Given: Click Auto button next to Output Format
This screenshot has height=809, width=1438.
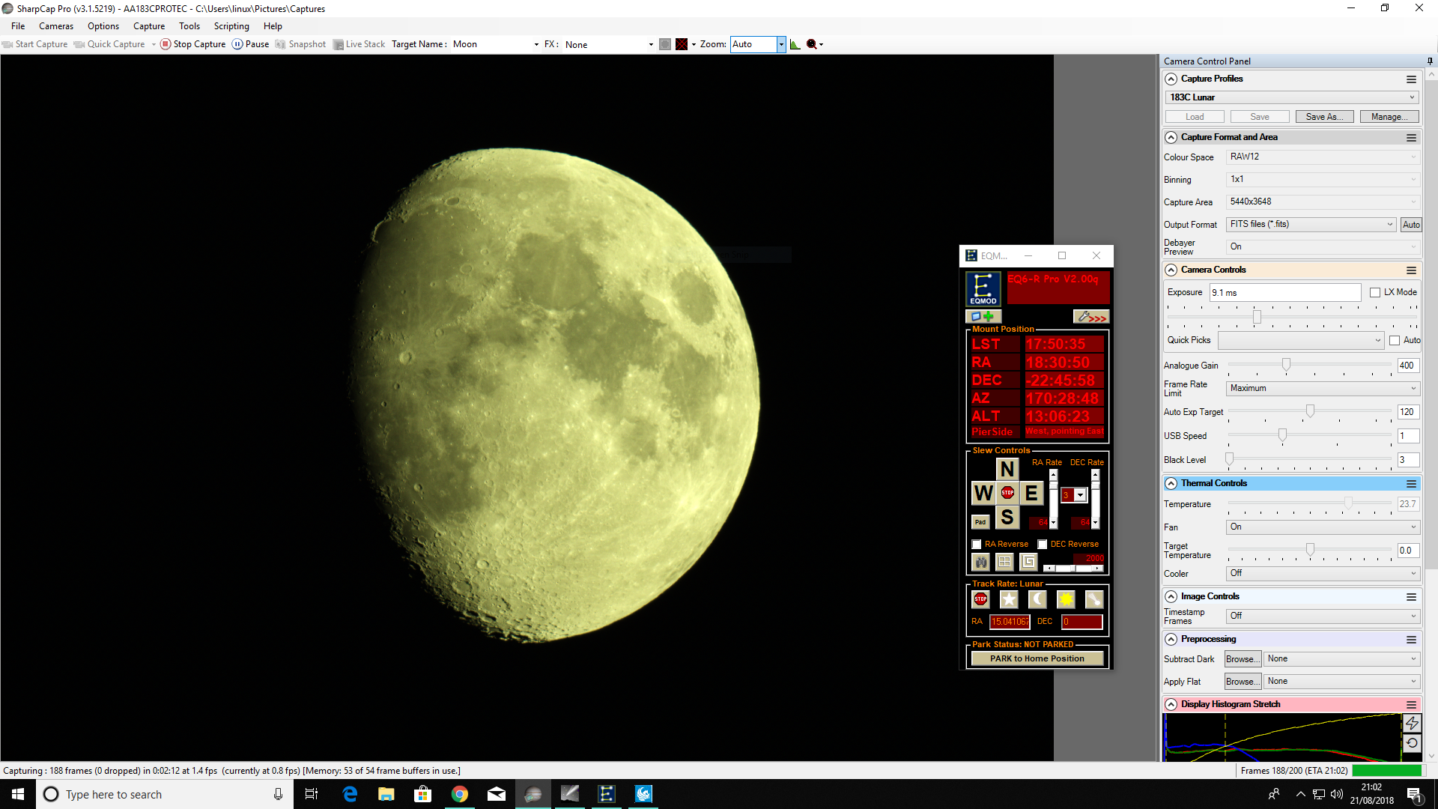Looking at the screenshot, I should coord(1411,225).
